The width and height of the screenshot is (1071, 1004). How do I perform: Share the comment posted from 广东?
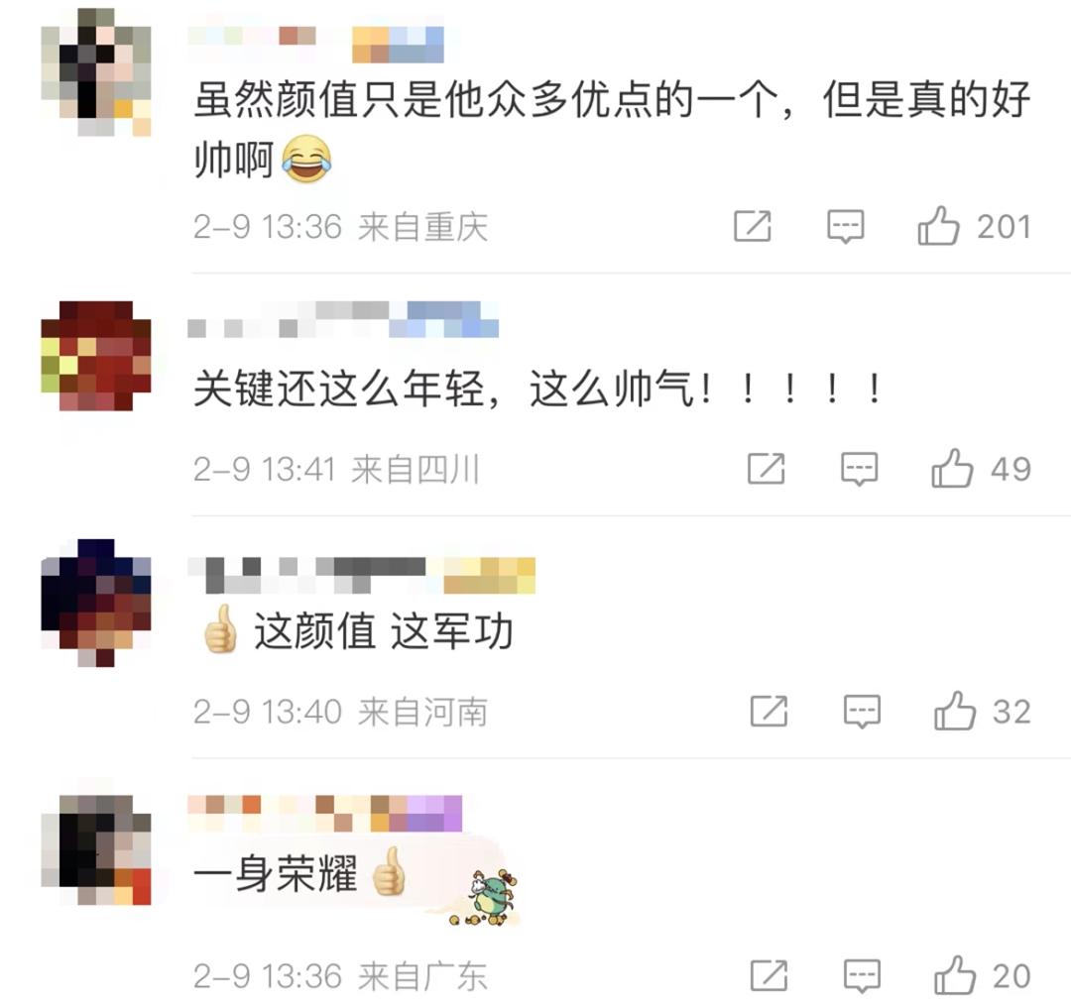coord(769,975)
